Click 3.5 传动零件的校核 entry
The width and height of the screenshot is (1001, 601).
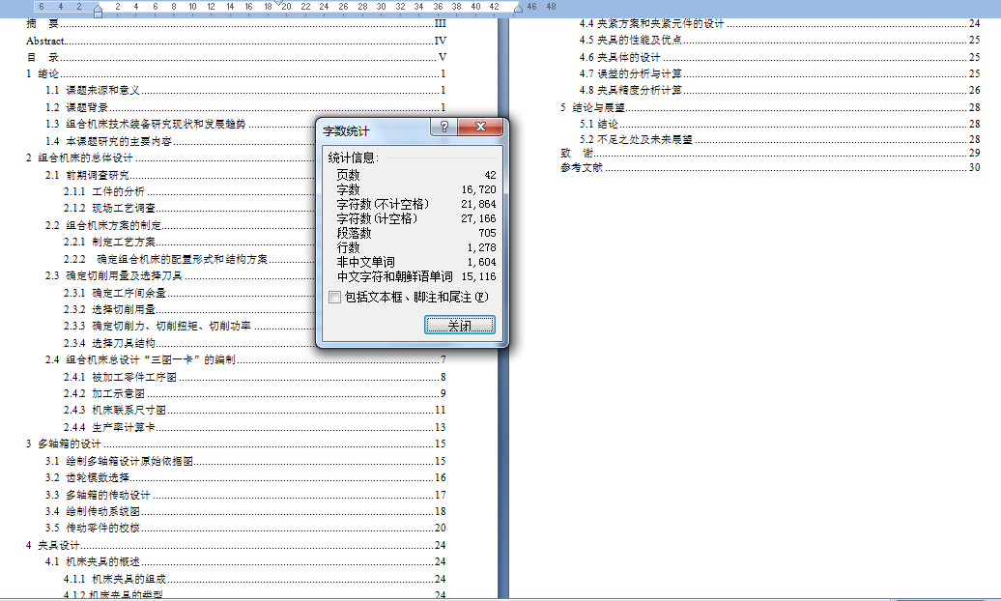coord(245,529)
